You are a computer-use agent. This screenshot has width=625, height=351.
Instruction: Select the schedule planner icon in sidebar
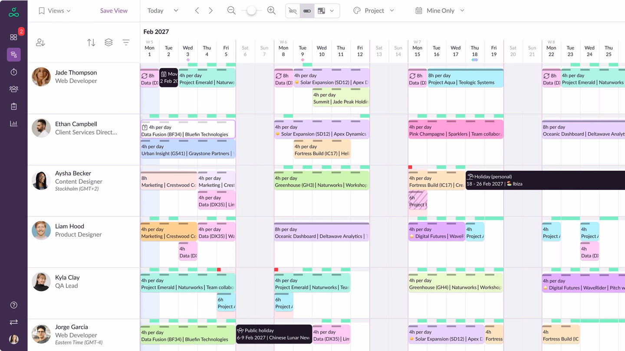pos(13,55)
